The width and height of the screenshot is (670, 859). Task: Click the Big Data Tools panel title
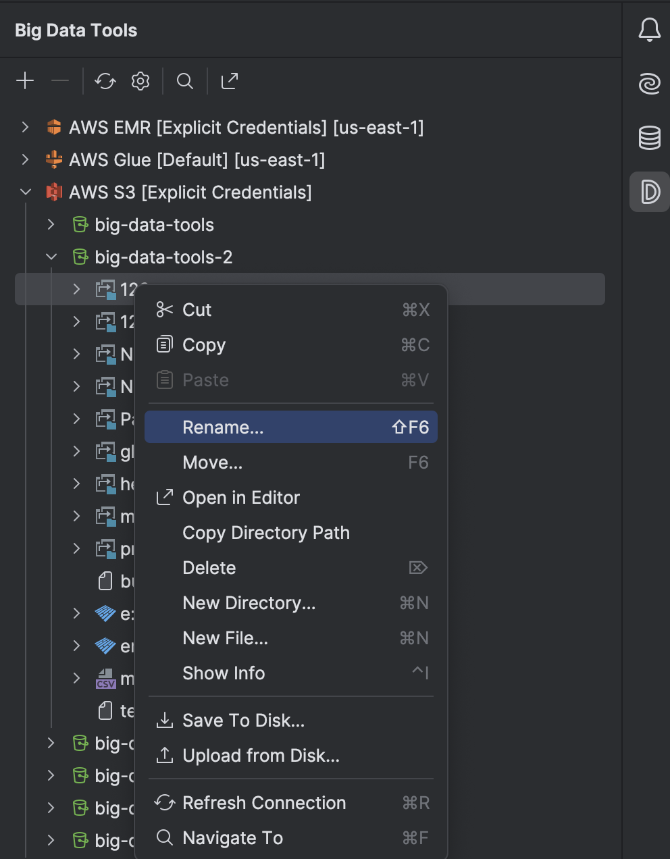(76, 30)
